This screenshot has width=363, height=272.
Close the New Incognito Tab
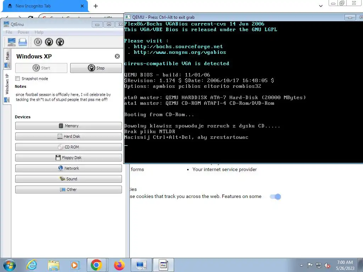click(x=82, y=6)
